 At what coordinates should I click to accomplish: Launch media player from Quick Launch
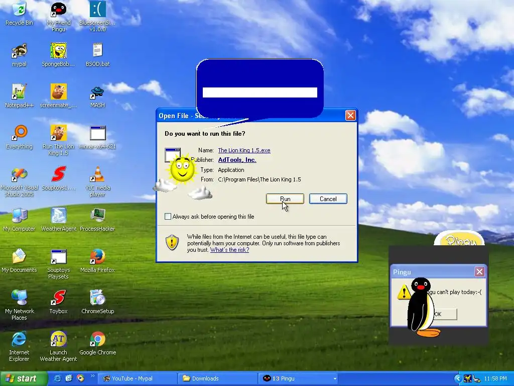click(x=80, y=378)
